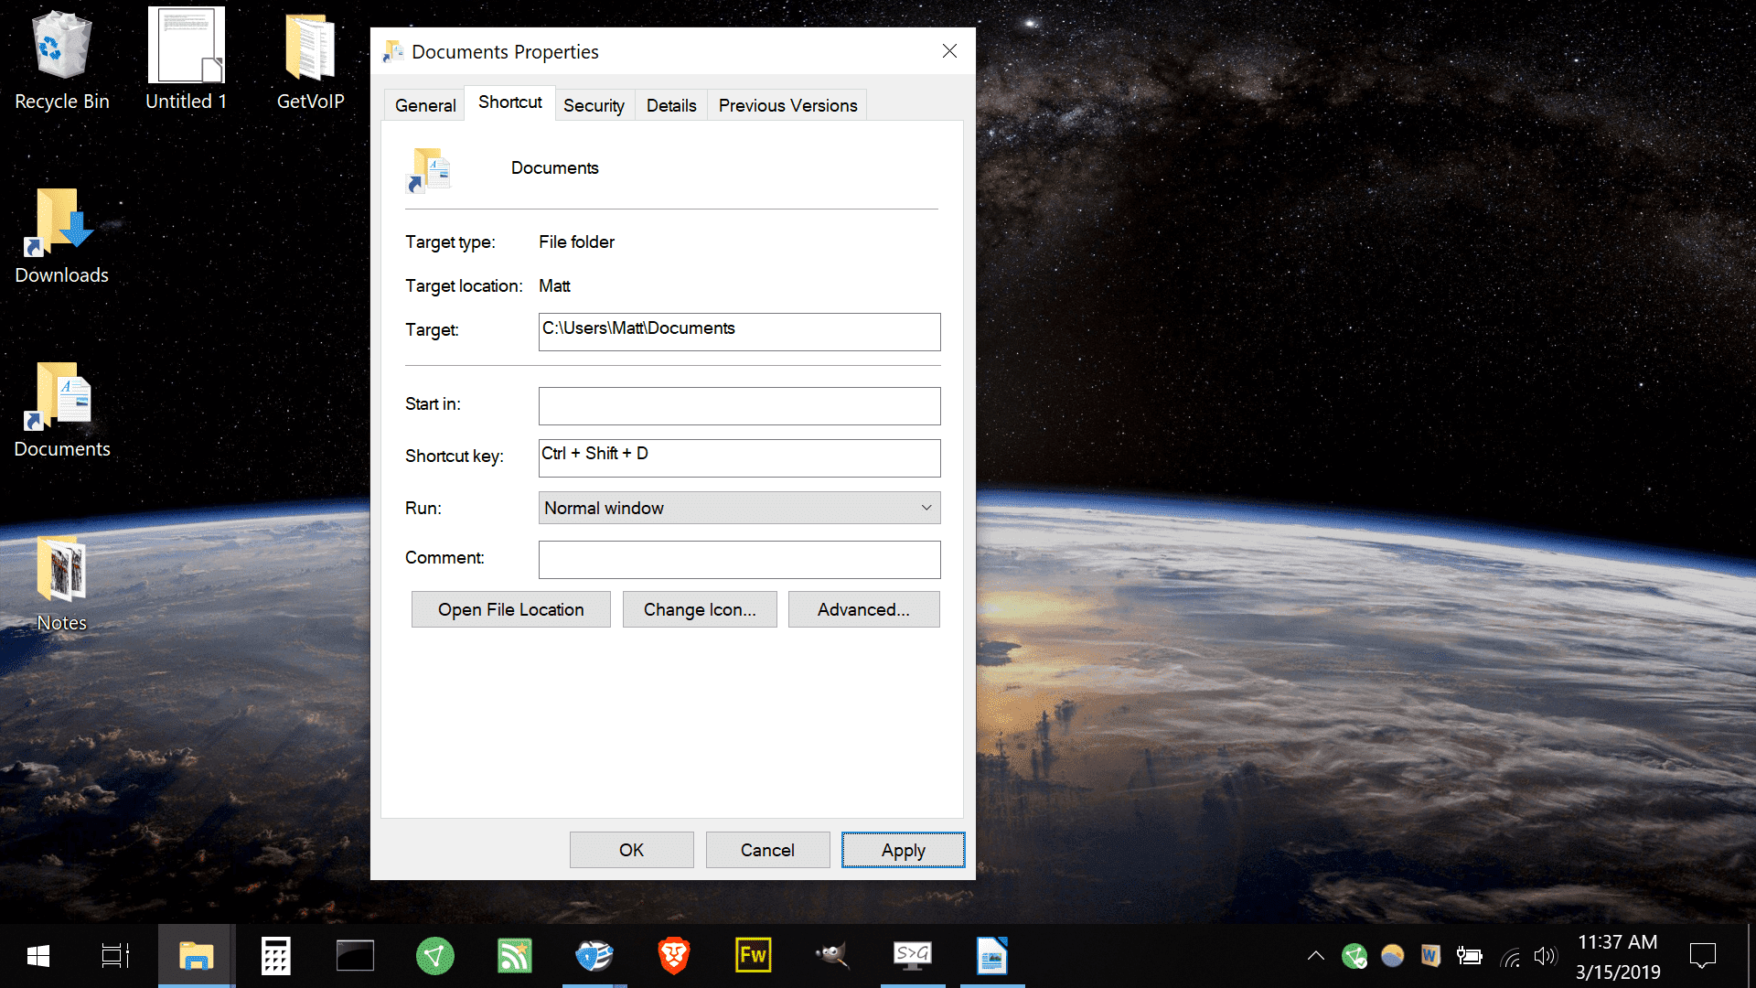Open the black terminal window taskbar icon

355,956
